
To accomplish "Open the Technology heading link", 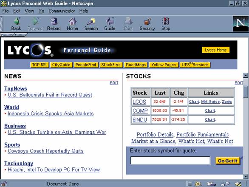I will click(19, 163).
